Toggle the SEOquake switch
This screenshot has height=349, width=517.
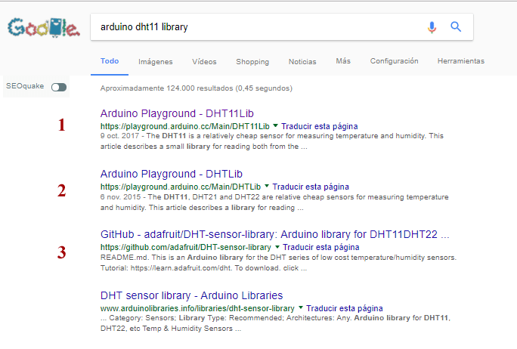(58, 88)
